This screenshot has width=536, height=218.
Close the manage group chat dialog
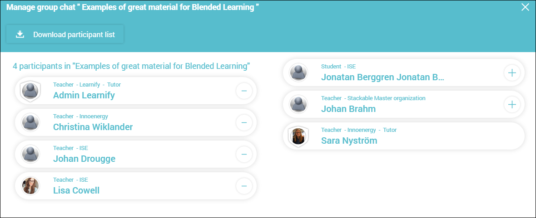pyautogui.click(x=525, y=8)
